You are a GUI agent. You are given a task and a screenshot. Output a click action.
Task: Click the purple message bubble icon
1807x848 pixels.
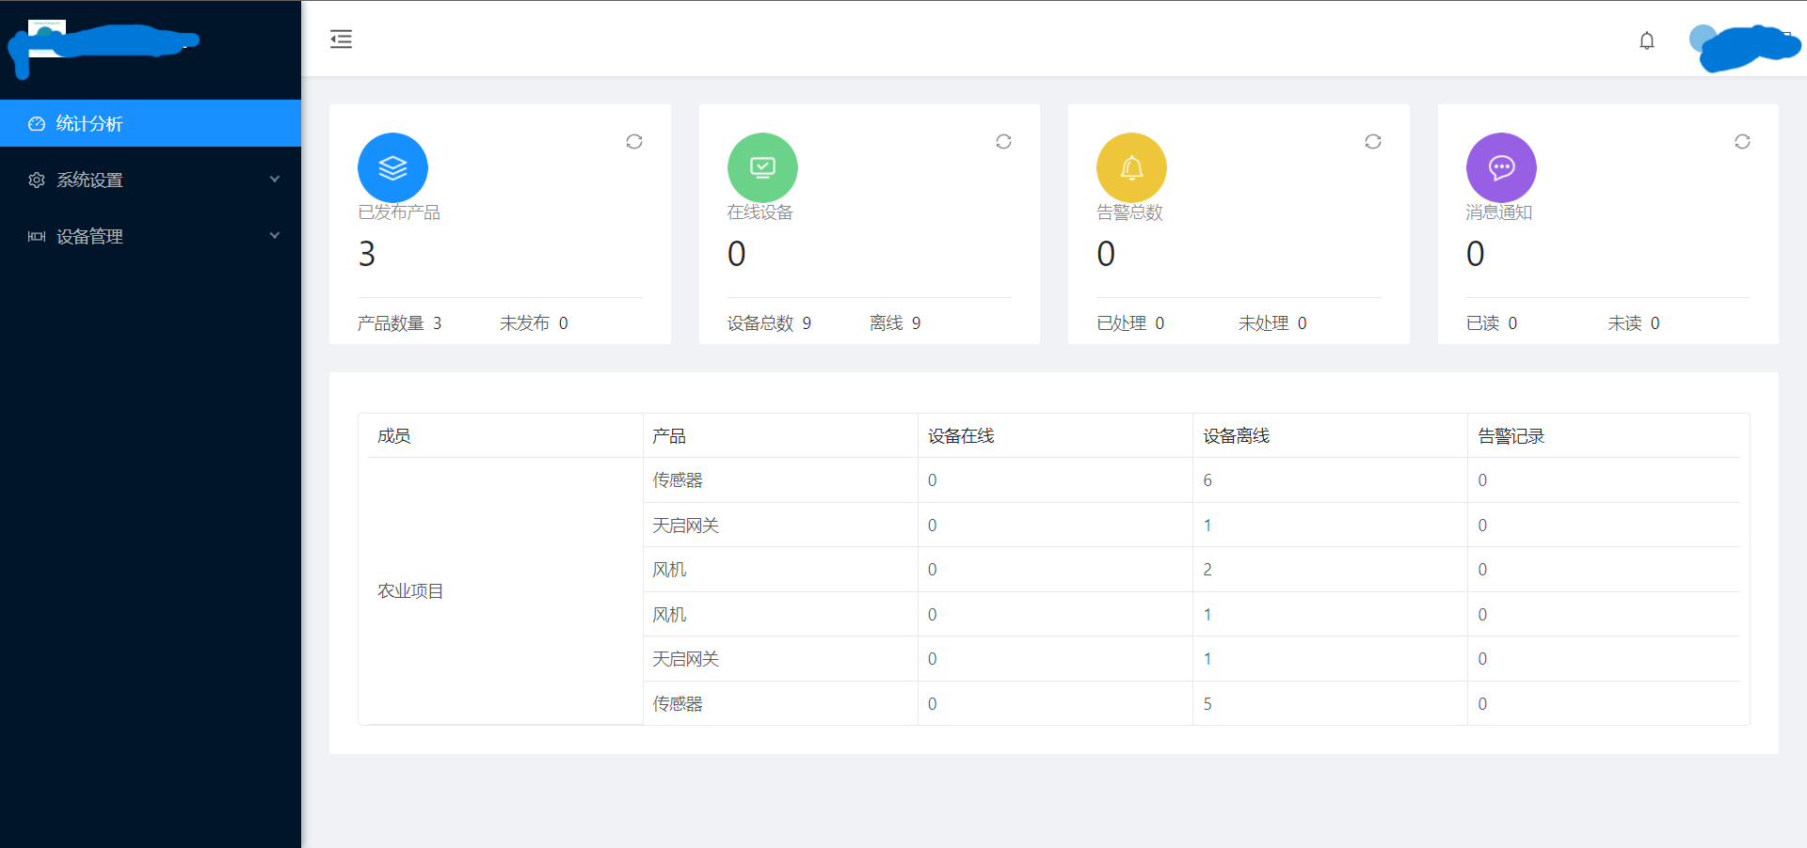point(1501,167)
